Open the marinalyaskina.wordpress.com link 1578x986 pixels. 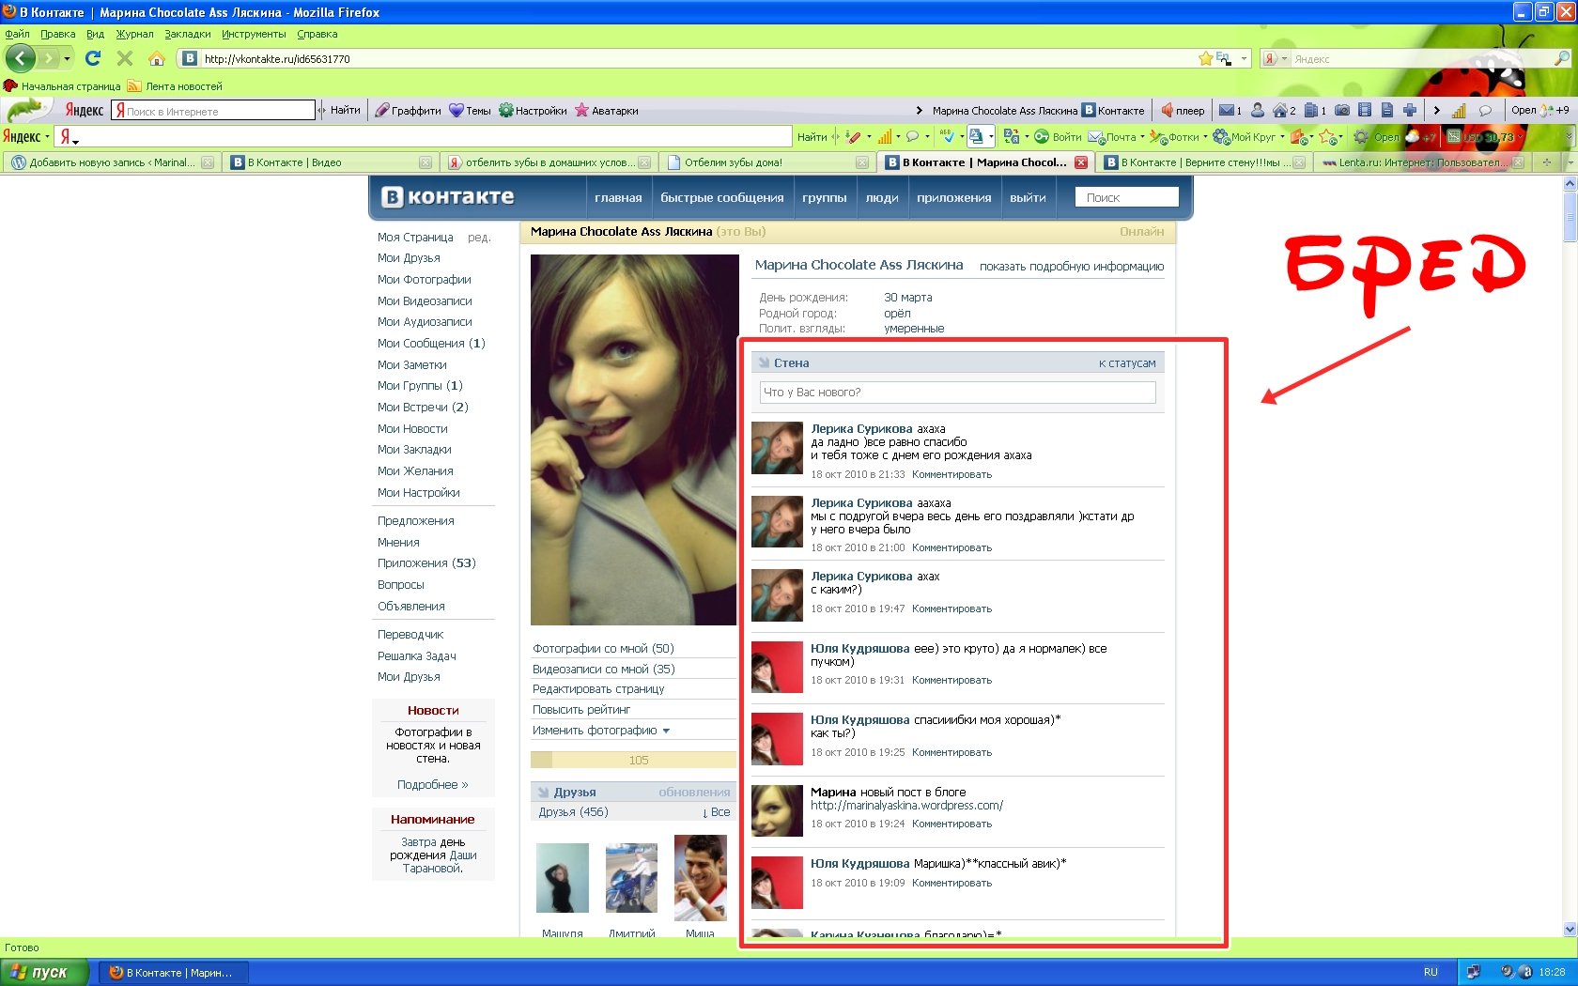point(906,806)
